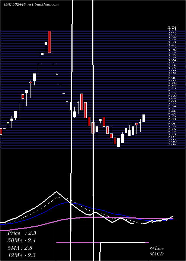Click the 3.74 top price axis value
The height and width of the screenshot is (261, 186).
point(172,27)
